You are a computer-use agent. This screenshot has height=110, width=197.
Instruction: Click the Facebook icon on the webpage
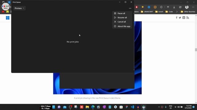tap(176, 18)
